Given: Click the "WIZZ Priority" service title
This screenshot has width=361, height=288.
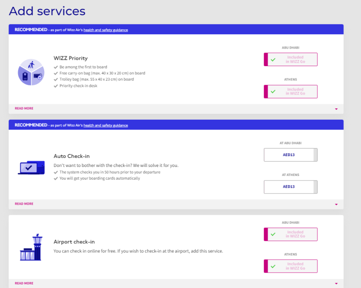Looking at the screenshot, I should 71,58.
